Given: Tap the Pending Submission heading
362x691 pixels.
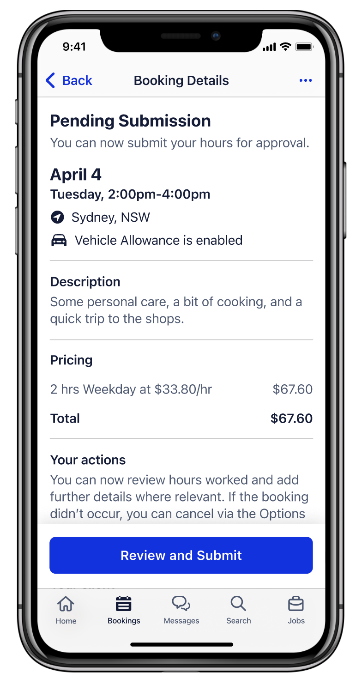Looking at the screenshot, I should tap(130, 121).
